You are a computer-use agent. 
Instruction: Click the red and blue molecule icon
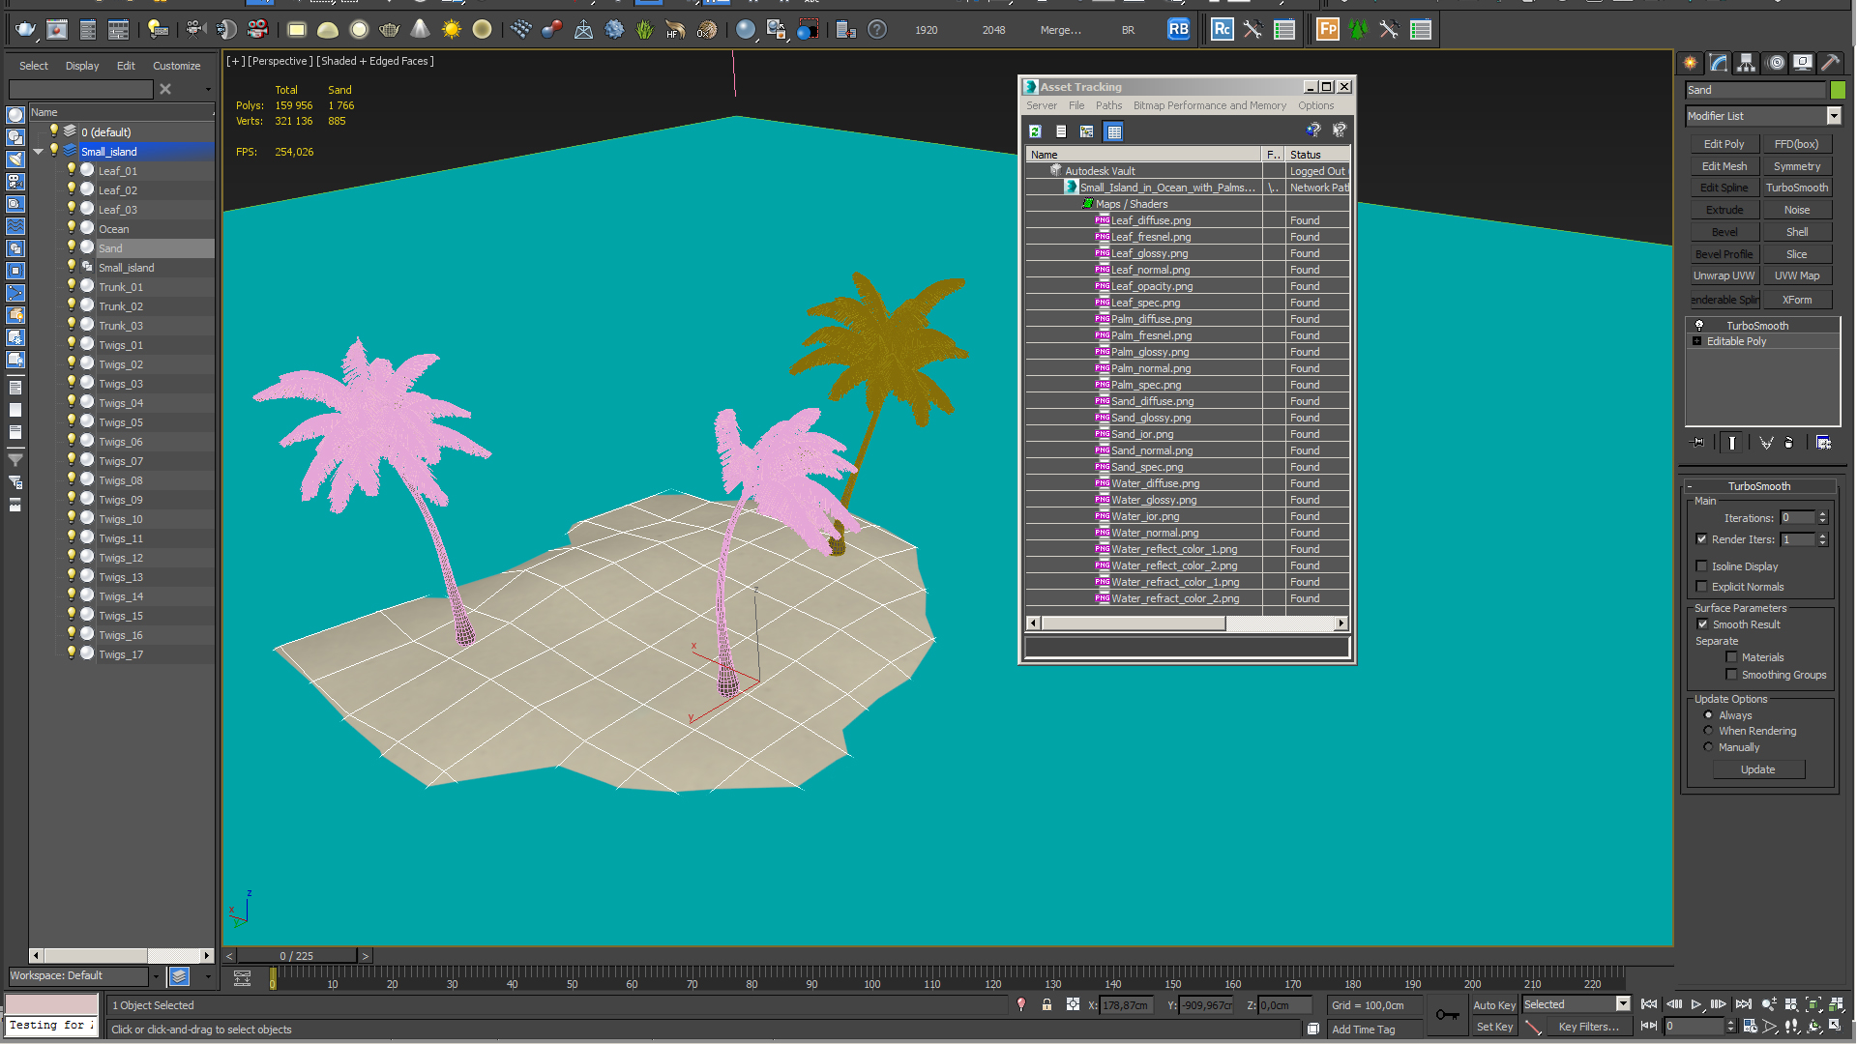(x=552, y=30)
